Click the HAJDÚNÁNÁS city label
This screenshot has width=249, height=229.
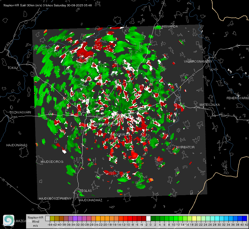(x=17, y=145)
